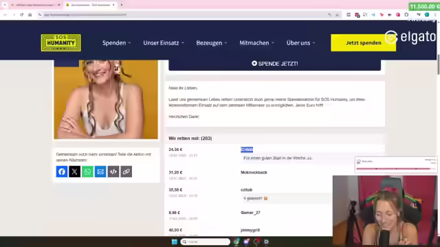Open Chrome from the taskbar
This screenshot has height=247, width=440.
[236, 242]
